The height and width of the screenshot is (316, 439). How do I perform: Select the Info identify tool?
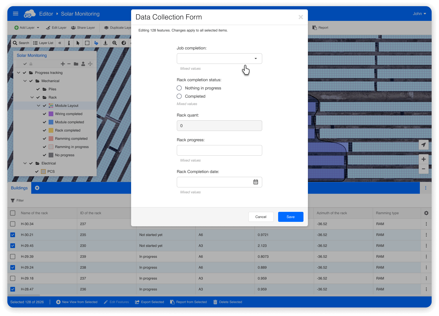tap(69, 43)
